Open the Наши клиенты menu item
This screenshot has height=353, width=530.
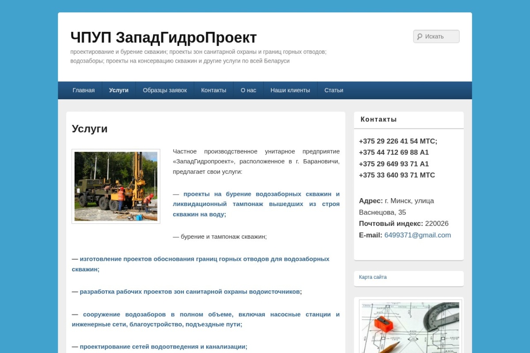pyautogui.click(x=290, y=90)
